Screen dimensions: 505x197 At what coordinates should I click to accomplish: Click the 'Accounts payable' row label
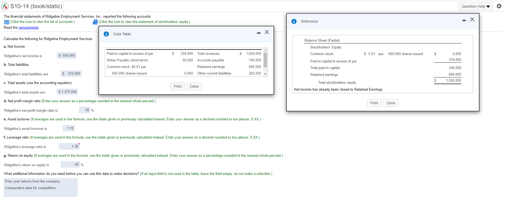(211, 60)
